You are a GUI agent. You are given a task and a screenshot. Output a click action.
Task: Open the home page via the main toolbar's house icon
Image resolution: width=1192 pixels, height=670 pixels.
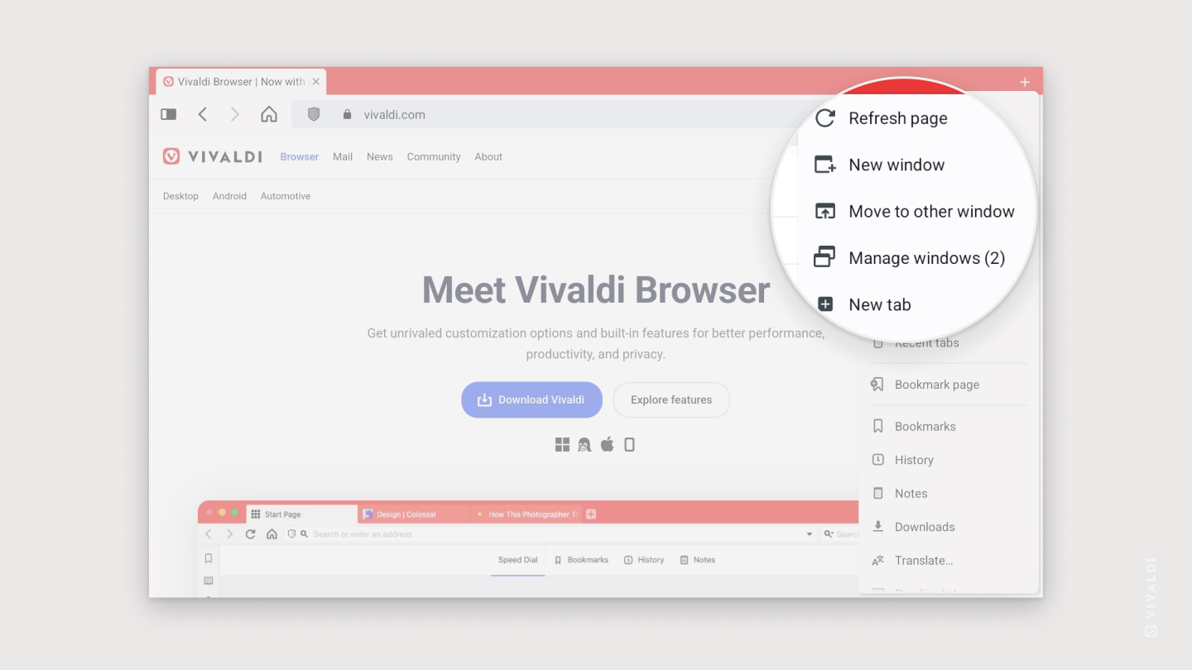click(x=269, y=115)
